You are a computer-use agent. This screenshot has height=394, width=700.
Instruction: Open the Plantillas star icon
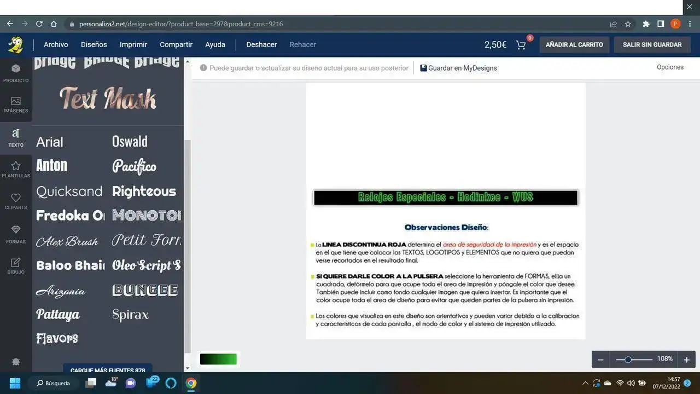[x=16, y=169]
